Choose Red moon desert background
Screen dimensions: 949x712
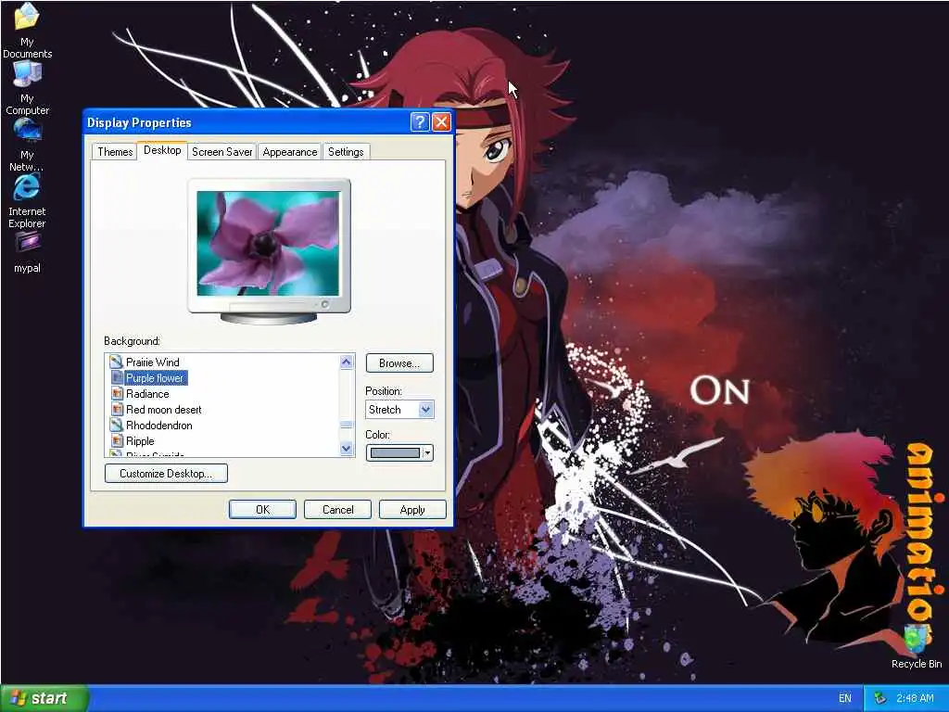click(163, 409)
